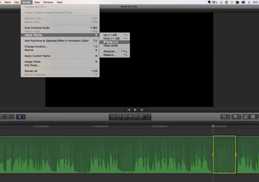Jump to the previous edit
The height and width of the screenshot is (182, 259).
128,110
